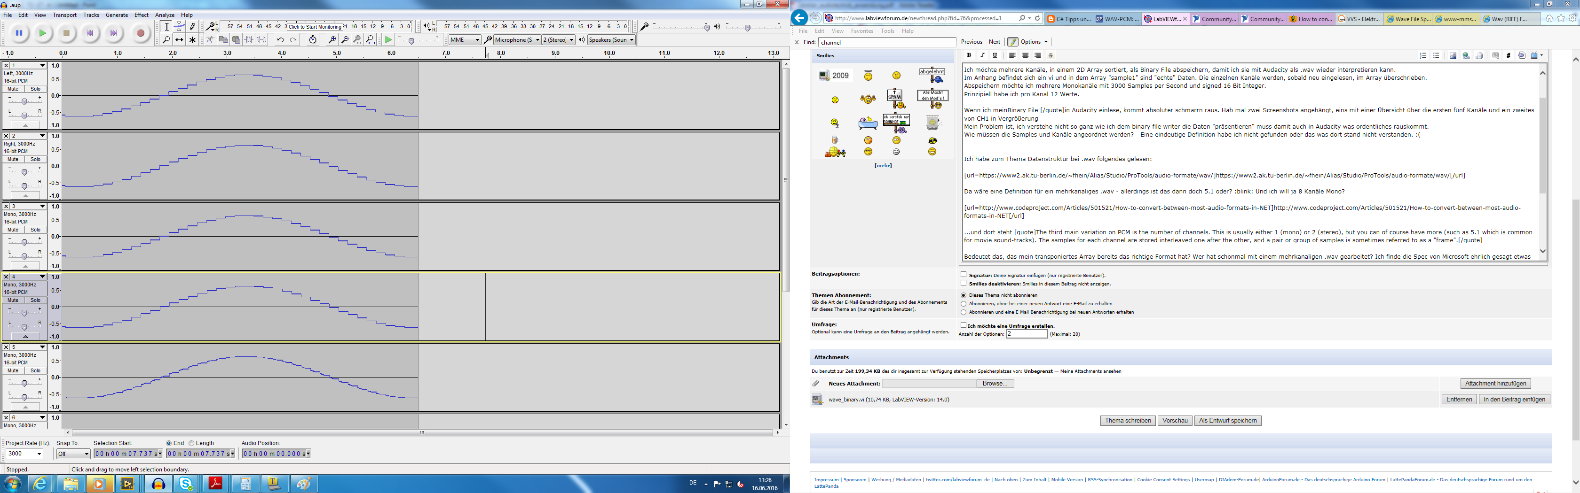Open Find bar Options dropdown
Viewport: 1580px width, 493px height.
pyautogui.click(x=1034, y=42)
